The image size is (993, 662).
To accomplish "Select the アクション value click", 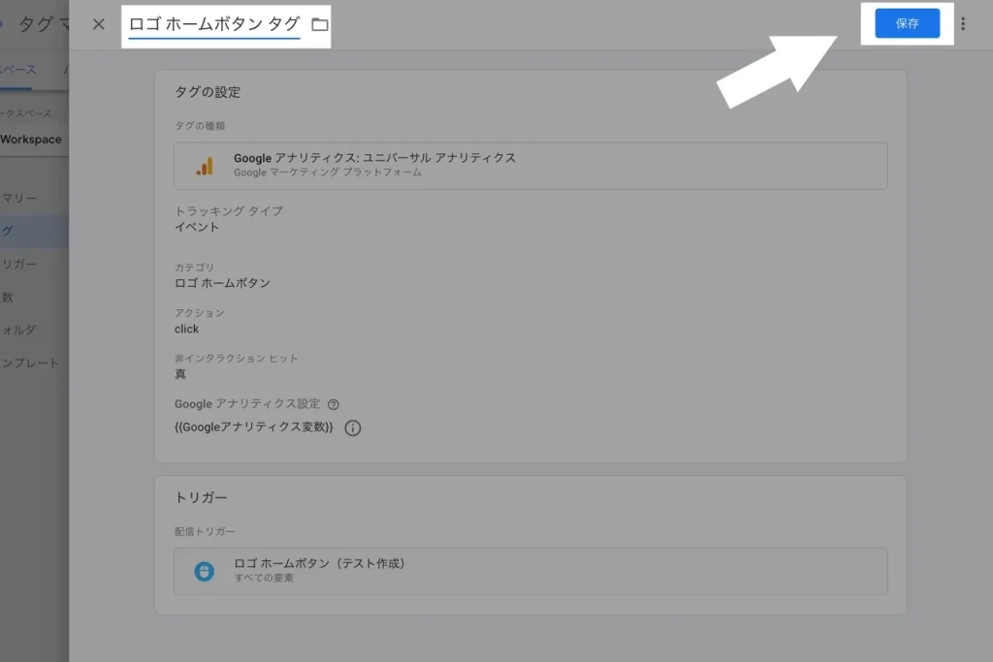I will pos(187,330).
